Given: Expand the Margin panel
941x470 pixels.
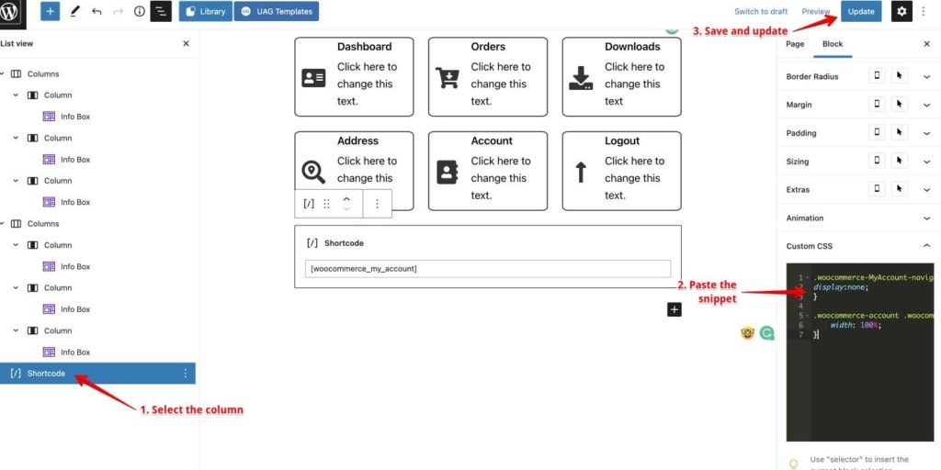Looking at the screenshot, I should pyautogui.click(x=926, y=105).
